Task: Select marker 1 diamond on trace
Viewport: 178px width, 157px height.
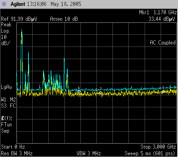Action: (79, 92)
